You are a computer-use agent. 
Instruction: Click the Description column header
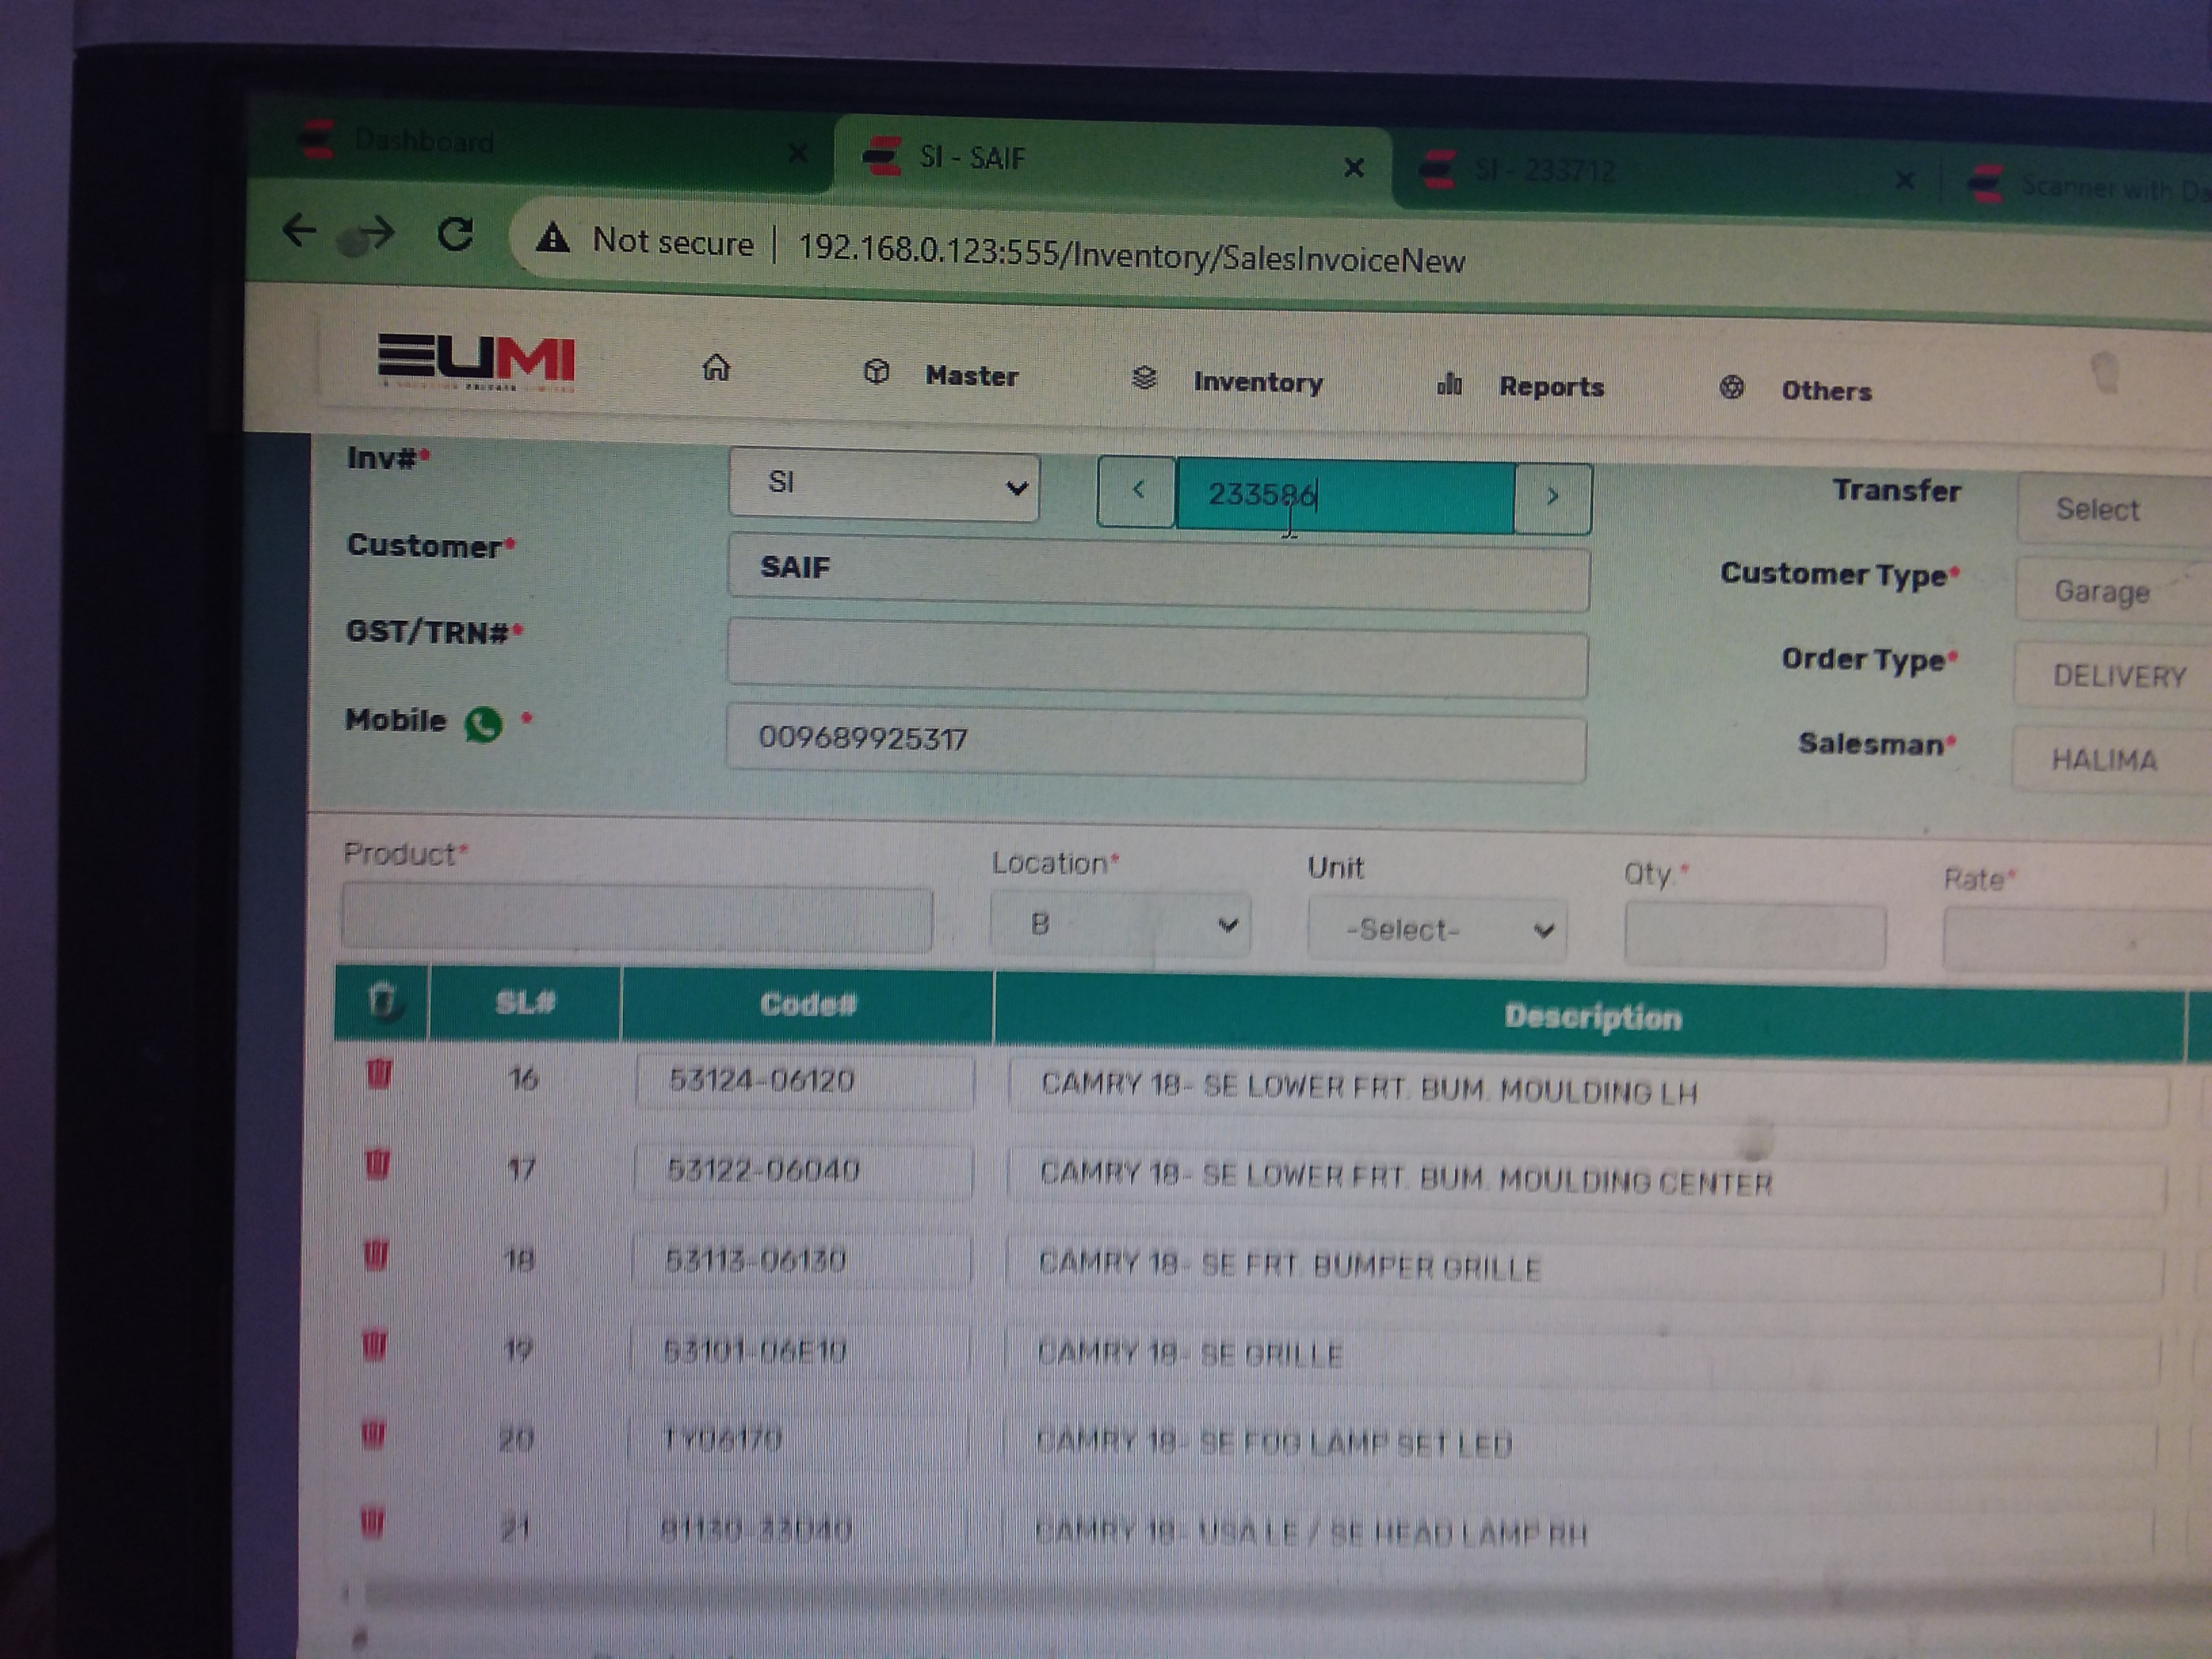(x=1592, y=1017)
